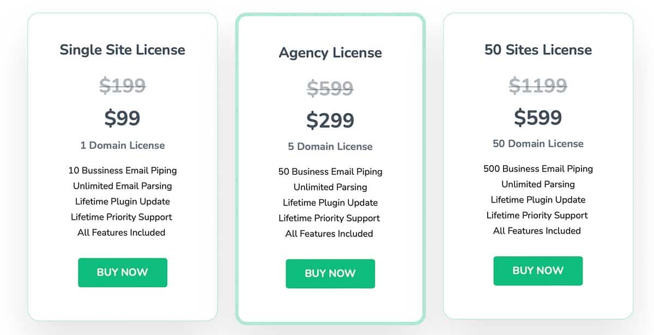Click Unlimited Email Parsing feature line
This screenshot has height=335, width=654.
[x=123, y=186]
